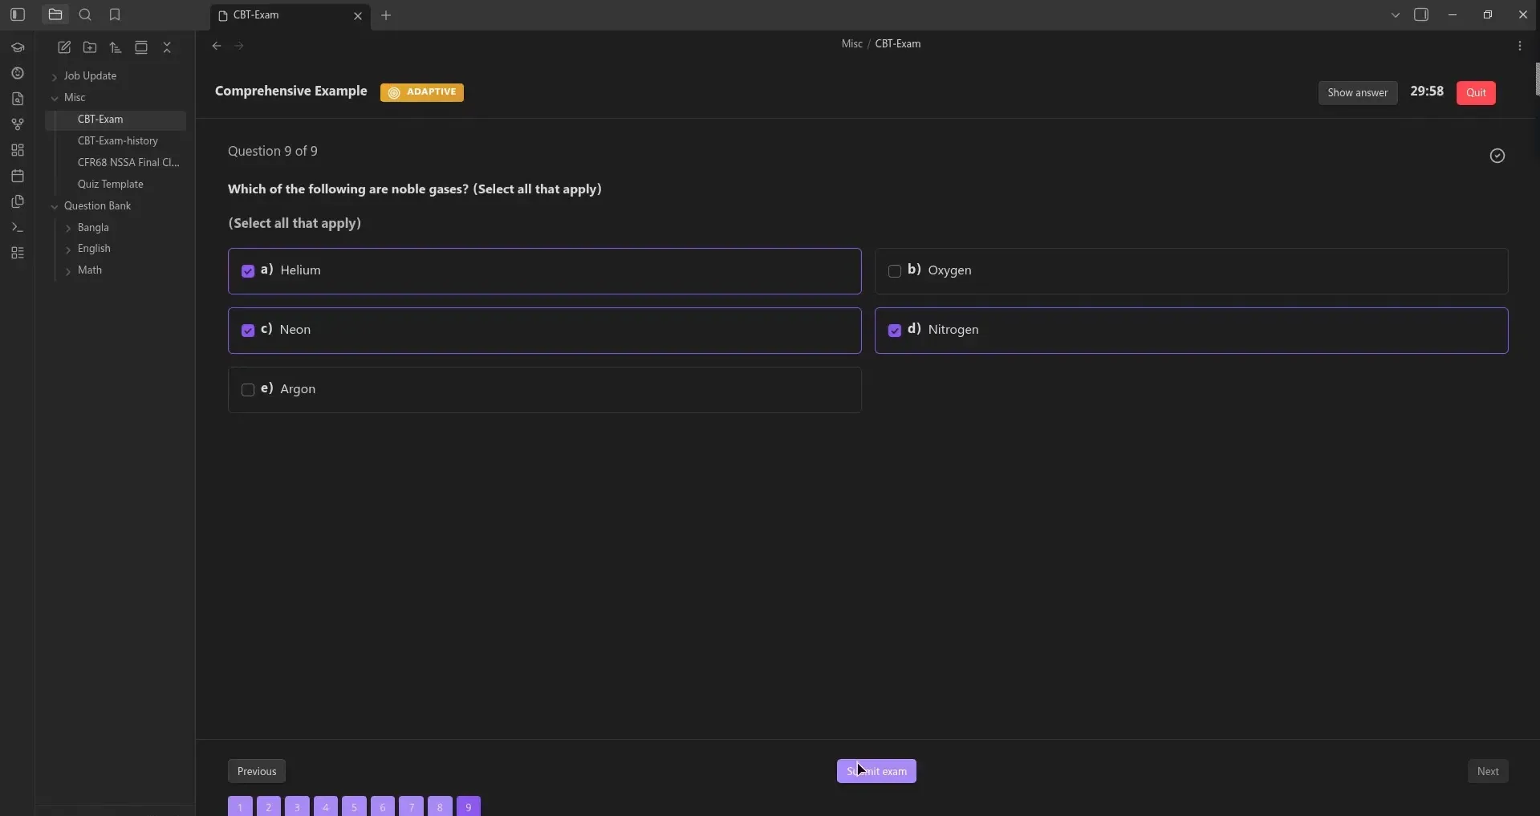Open canvas grid ribbon icon
The height and width of the screenshot is (816, 1540).
click(x=18, y=150)
